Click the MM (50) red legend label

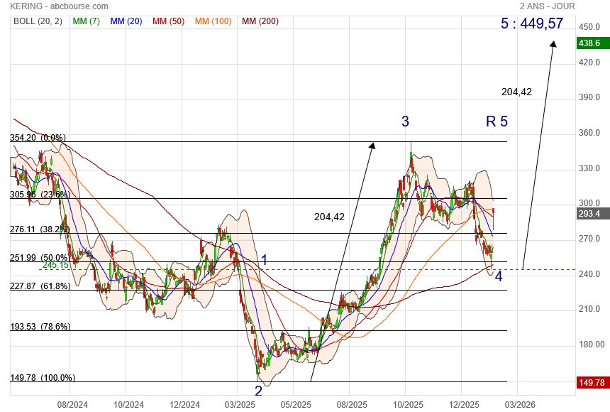(168, 21)
